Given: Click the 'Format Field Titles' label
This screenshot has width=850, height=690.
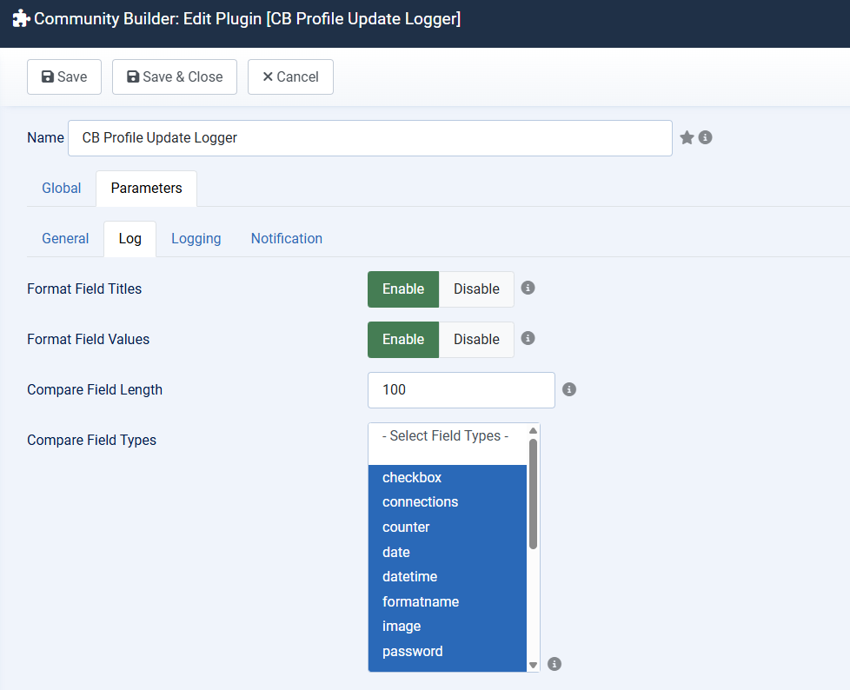Looking at the screenshot, I should (84, 289).
